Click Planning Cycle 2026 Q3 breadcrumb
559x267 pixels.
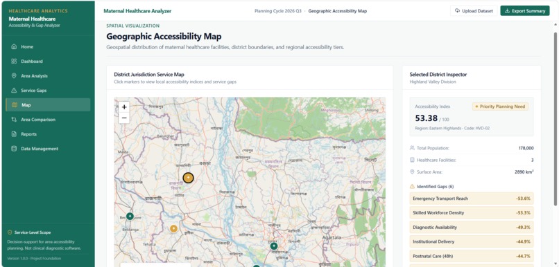[x=277, y=11]
